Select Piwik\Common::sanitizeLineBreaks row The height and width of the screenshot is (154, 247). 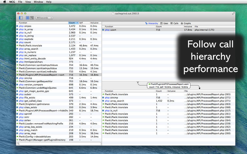[x=59, y=72]
